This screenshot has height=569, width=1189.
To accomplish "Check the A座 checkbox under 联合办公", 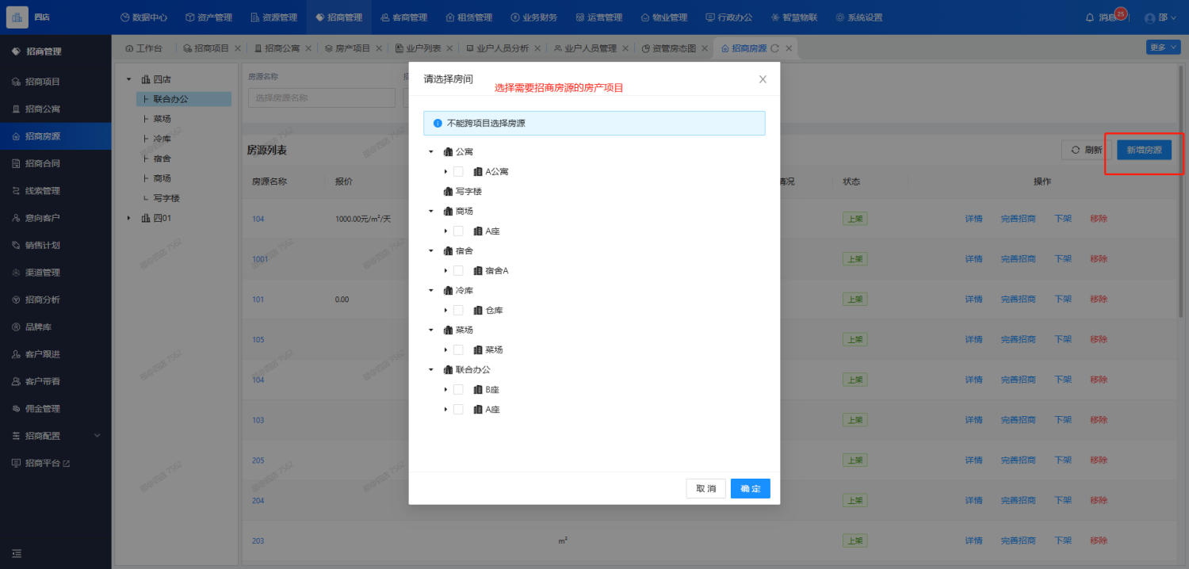I will (x=458, y=410).
